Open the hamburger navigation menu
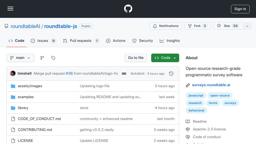256x144 pixels. (10, 9)
